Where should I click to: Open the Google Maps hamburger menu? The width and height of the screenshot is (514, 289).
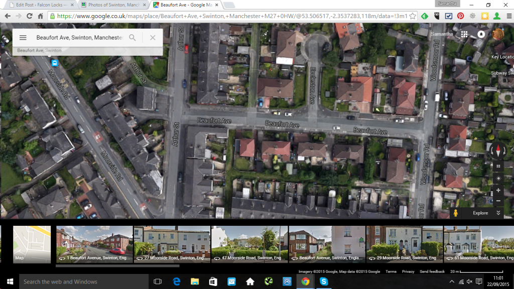(23, 38)
